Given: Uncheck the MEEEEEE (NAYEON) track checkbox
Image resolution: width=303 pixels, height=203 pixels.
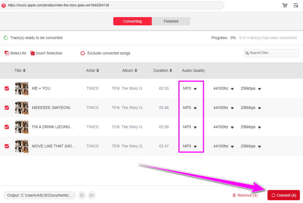Looking at the screenshot, I should pyautogui.click(x=7, y=108).
